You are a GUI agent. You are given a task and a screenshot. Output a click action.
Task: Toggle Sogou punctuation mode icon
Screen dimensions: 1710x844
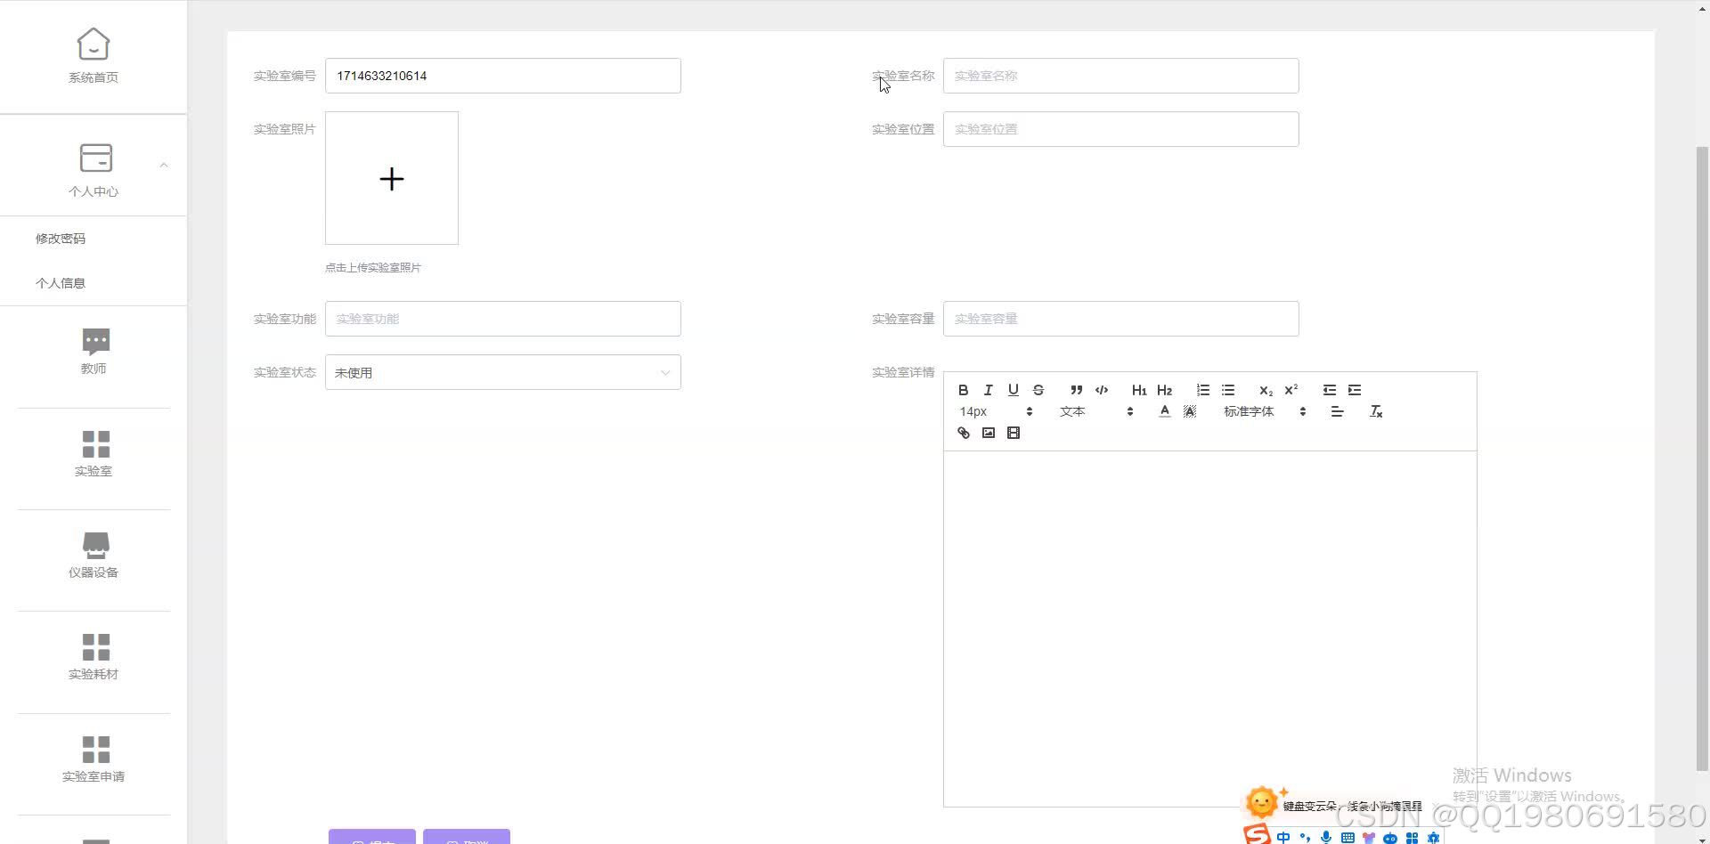coord(1305,837)
